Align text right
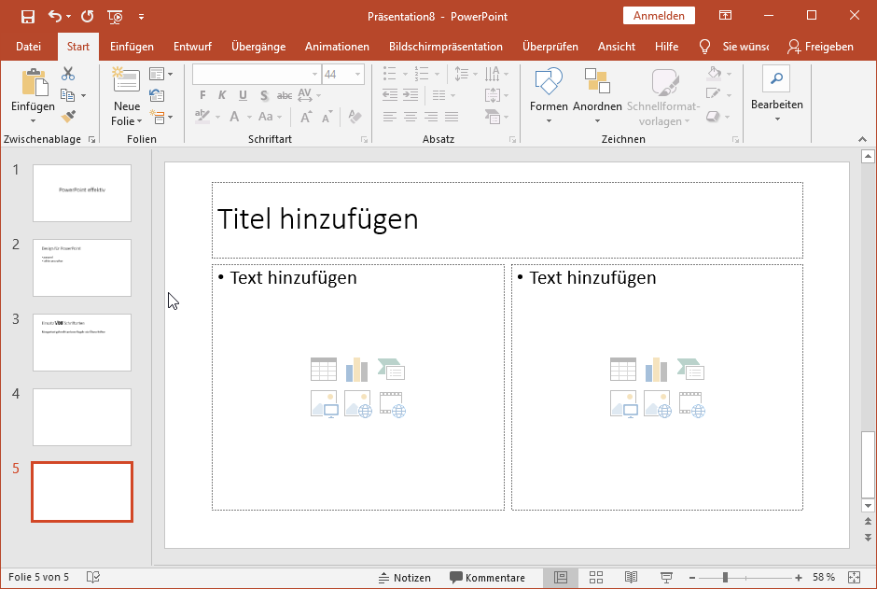 [431, 117]
